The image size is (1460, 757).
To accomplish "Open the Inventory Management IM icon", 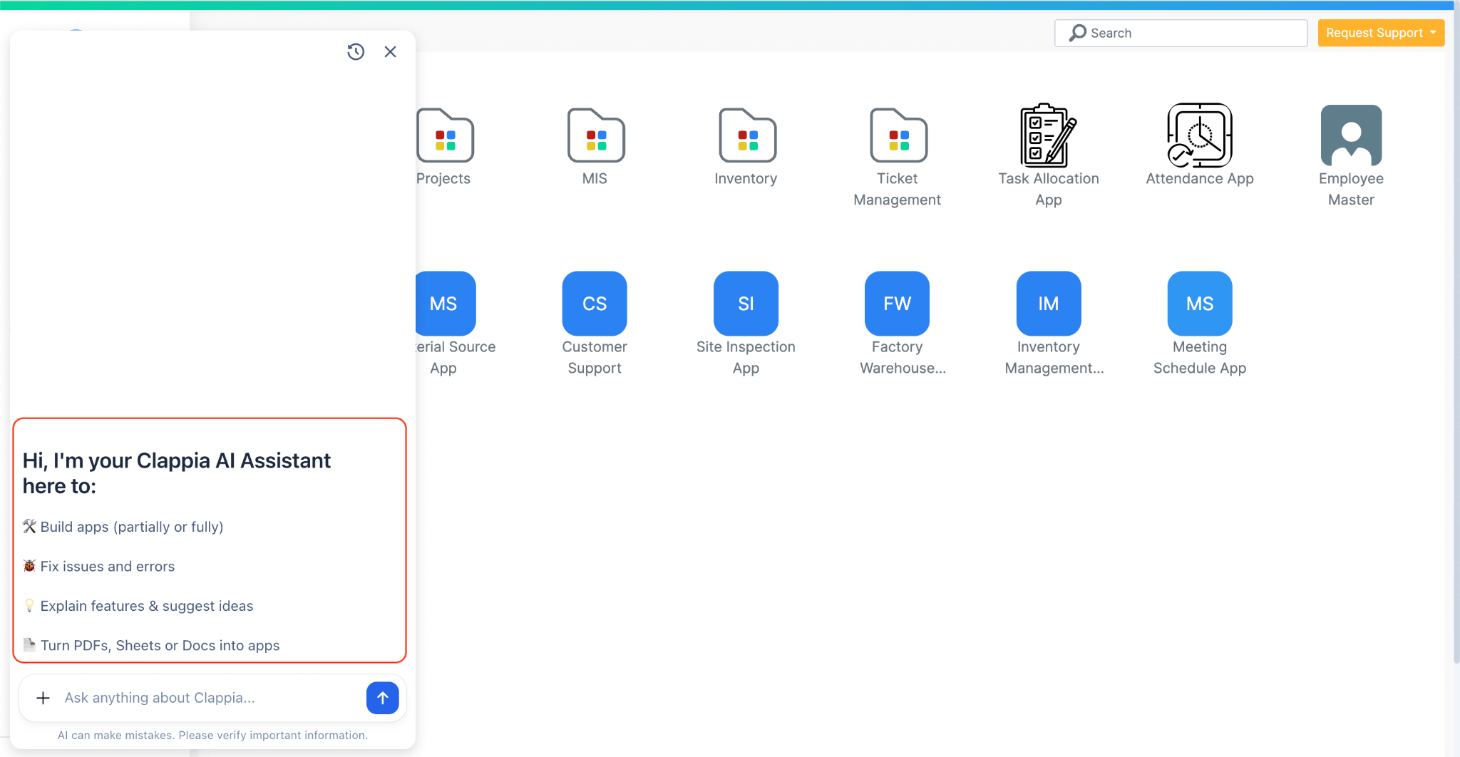I will 1049,304.
